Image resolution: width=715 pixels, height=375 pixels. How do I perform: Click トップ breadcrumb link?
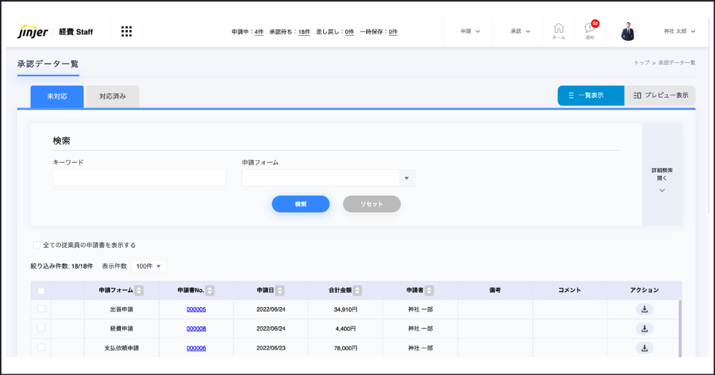point(641,63)
